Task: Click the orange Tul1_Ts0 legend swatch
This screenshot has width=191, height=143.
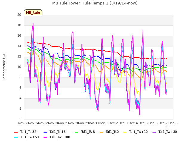Action: click(101, 132)
